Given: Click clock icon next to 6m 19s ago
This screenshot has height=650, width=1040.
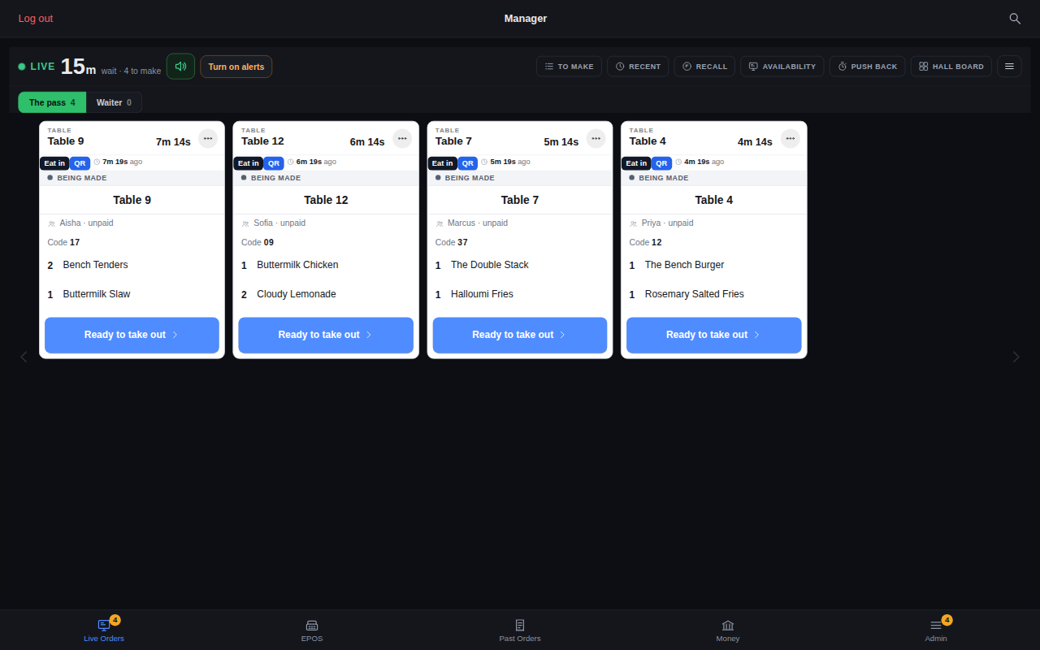Looking at the screenshot, I should [x=291, y=162].
